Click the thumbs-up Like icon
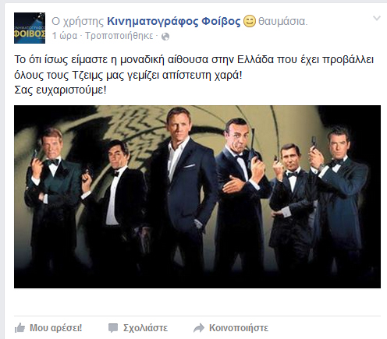387x339 pixels. [x=20, y=328]
